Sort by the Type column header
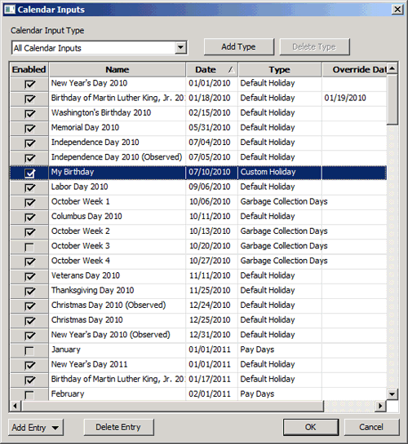This screenshot has width=408, height=444. [280, 69]
